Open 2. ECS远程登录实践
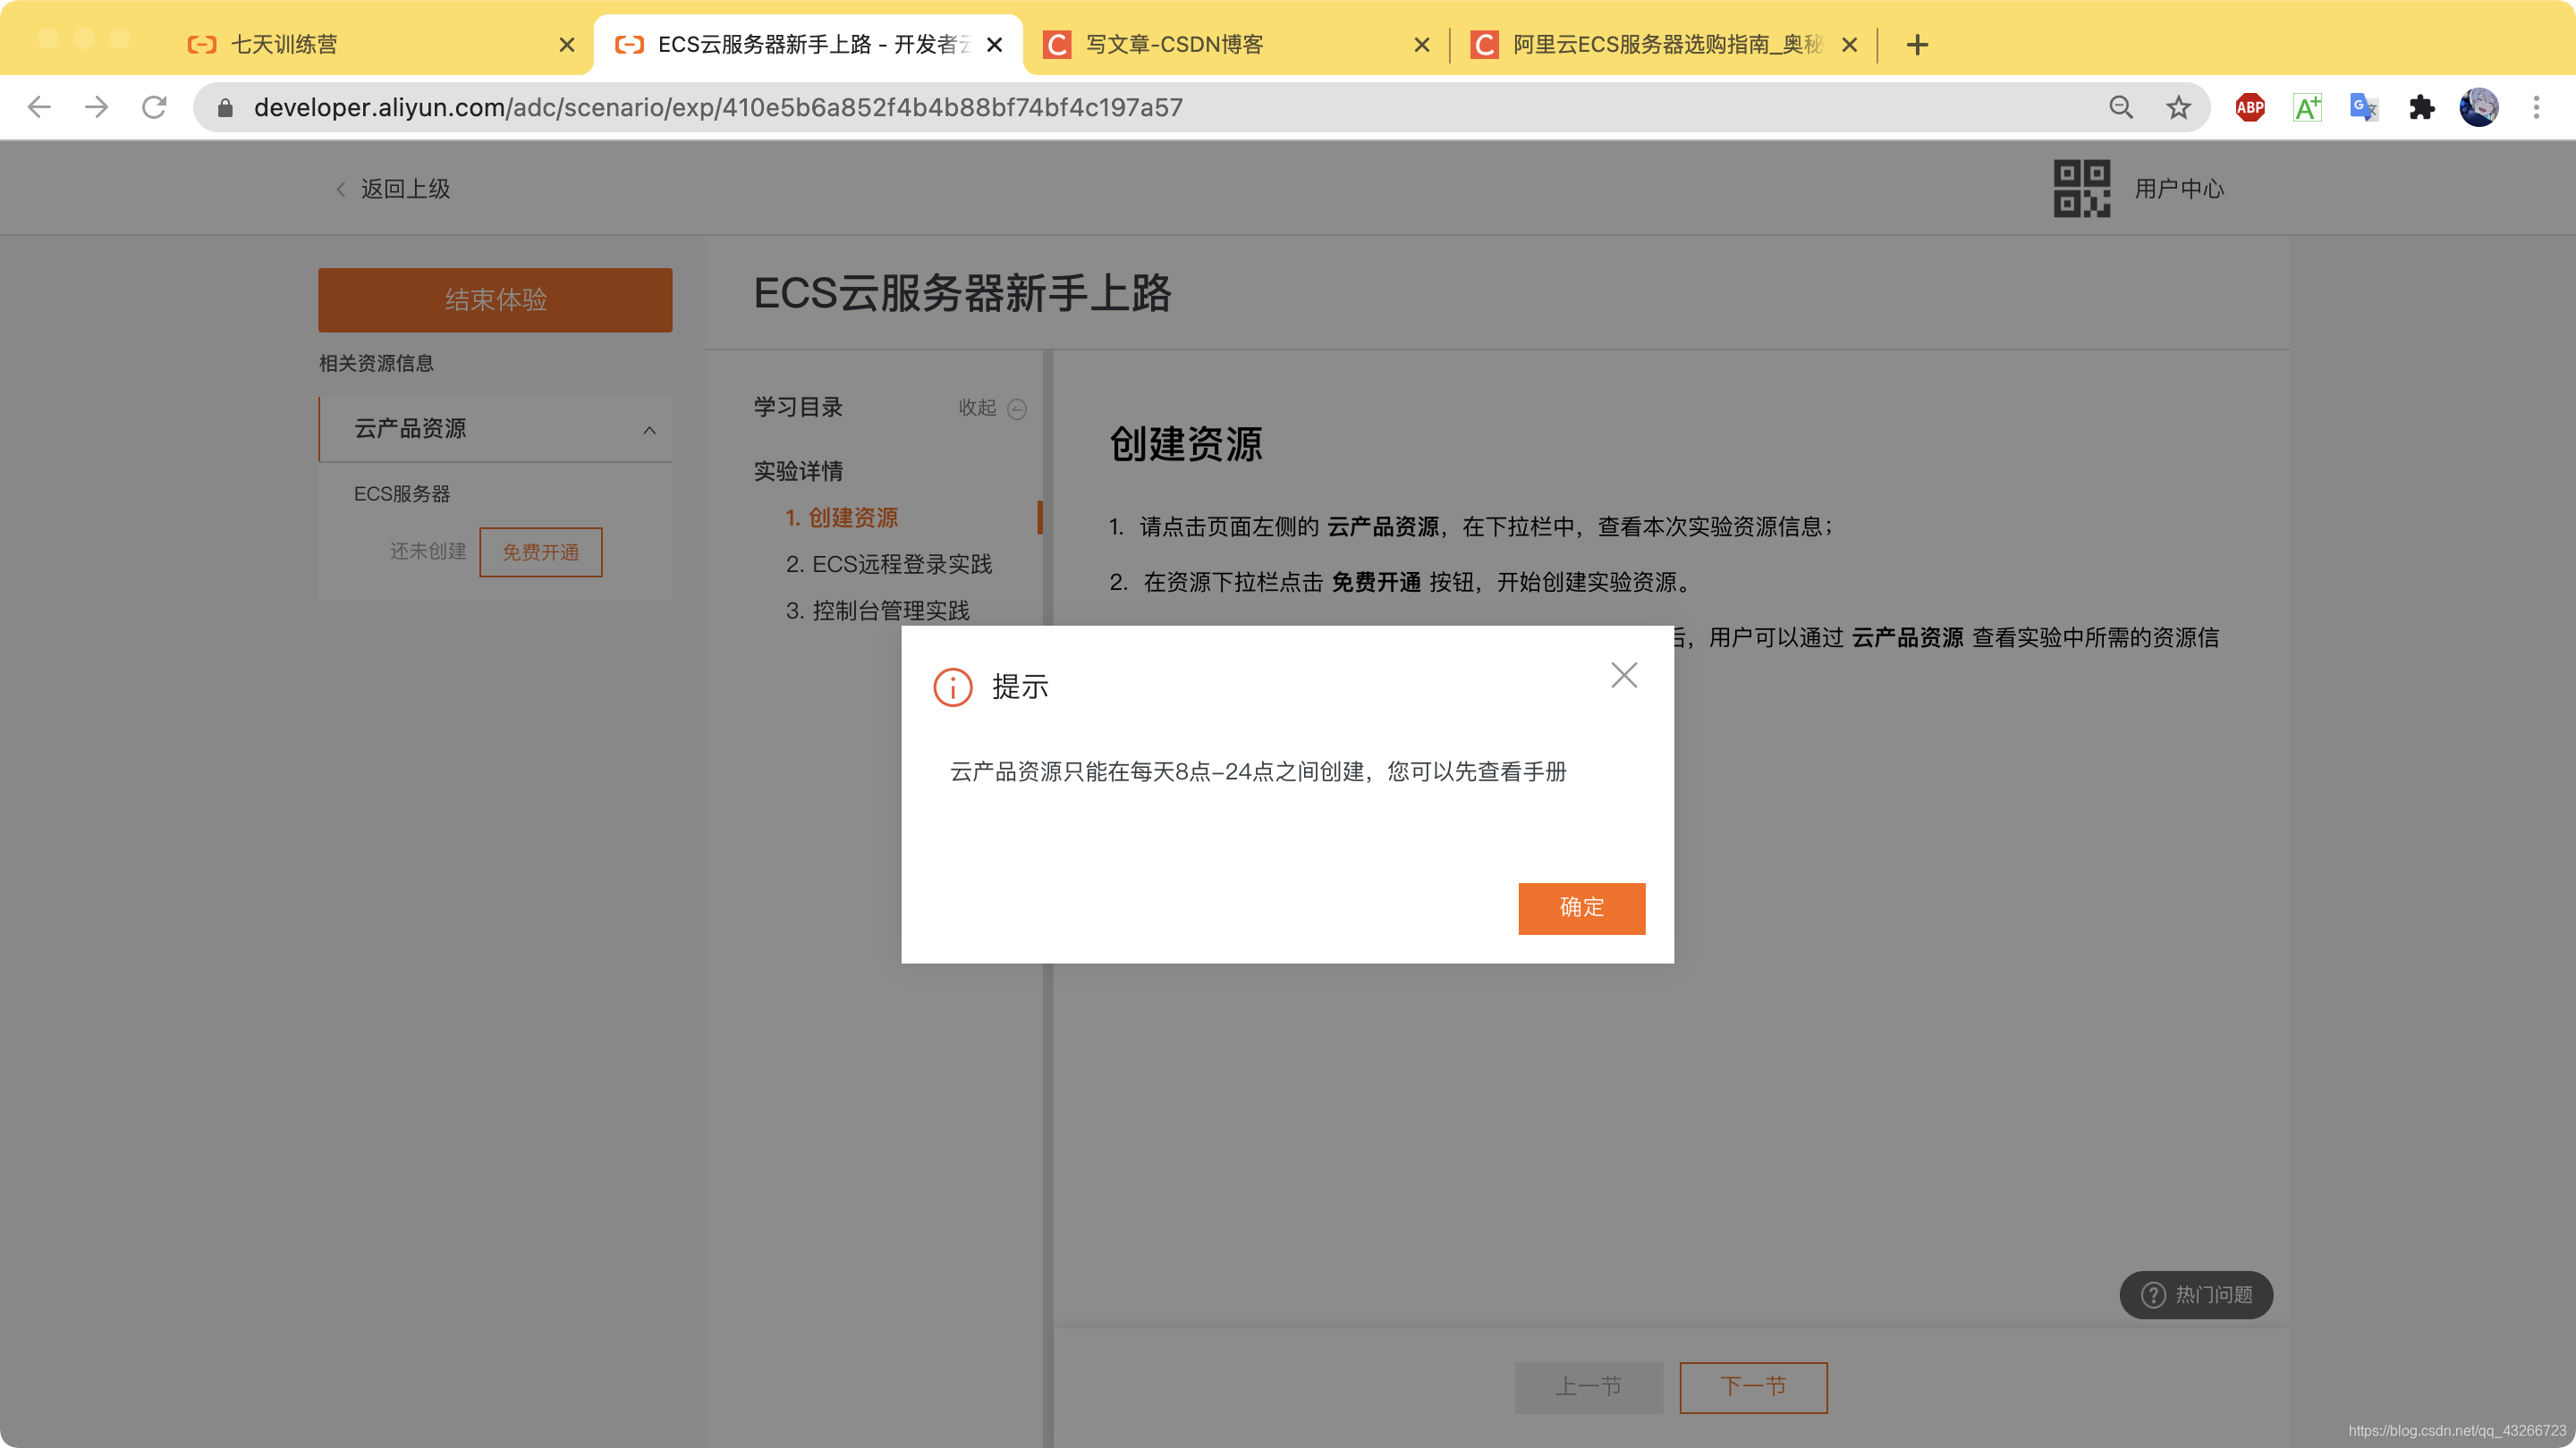The image size is (2576, 1448). [888, 565]
